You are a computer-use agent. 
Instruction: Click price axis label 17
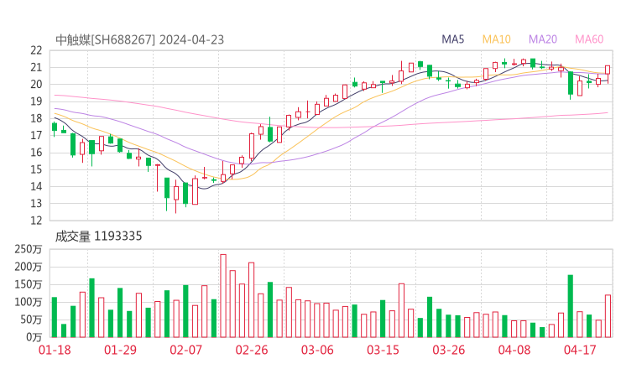[x=36, y=135]
